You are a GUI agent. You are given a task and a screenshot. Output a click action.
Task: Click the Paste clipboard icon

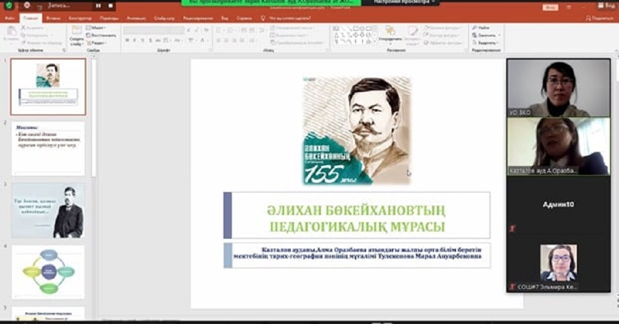pos(12,33)
